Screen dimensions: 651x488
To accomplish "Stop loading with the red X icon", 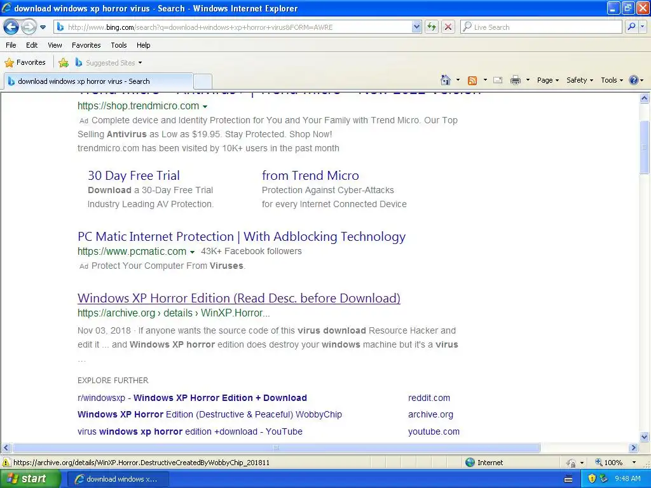I will click(448, 27).
